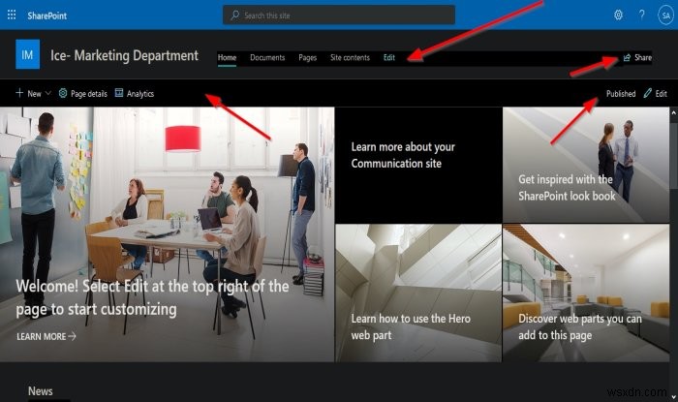Click Edit in the site navigation
This screenshot has height=402, width=678.
[x=389, y=57]
